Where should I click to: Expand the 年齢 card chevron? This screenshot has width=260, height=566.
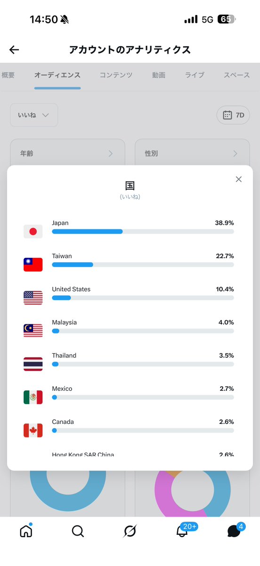coord(111,153)
